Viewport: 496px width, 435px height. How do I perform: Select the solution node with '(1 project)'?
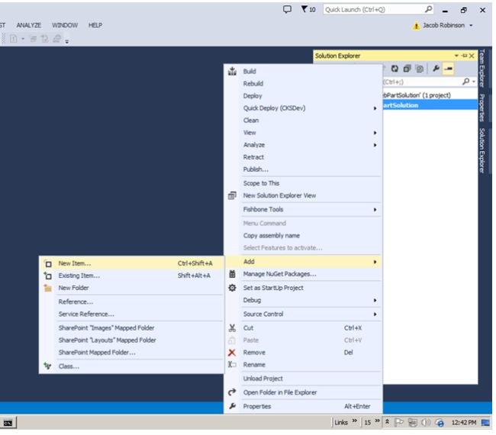point(416,95)
